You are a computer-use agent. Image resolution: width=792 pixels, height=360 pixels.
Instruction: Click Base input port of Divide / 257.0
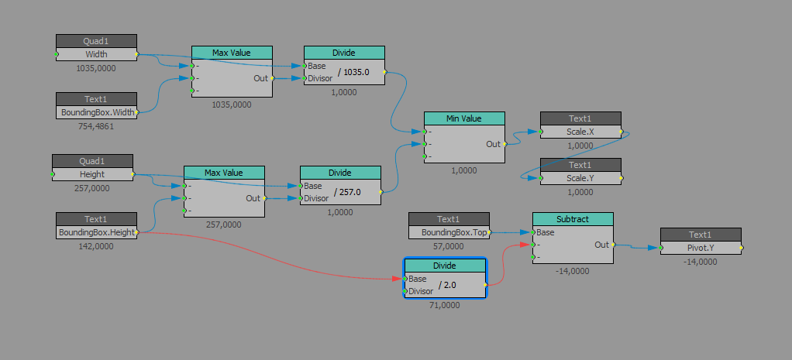tap(300, 185)
